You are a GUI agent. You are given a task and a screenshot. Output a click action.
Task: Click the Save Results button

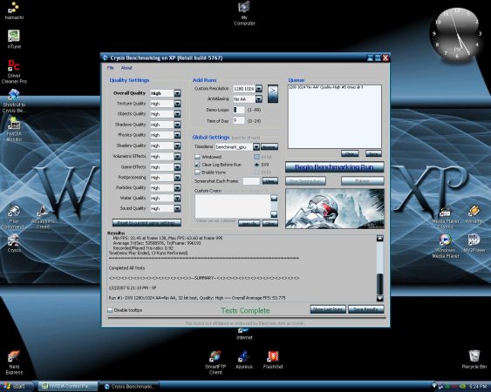tap(365, 309)
